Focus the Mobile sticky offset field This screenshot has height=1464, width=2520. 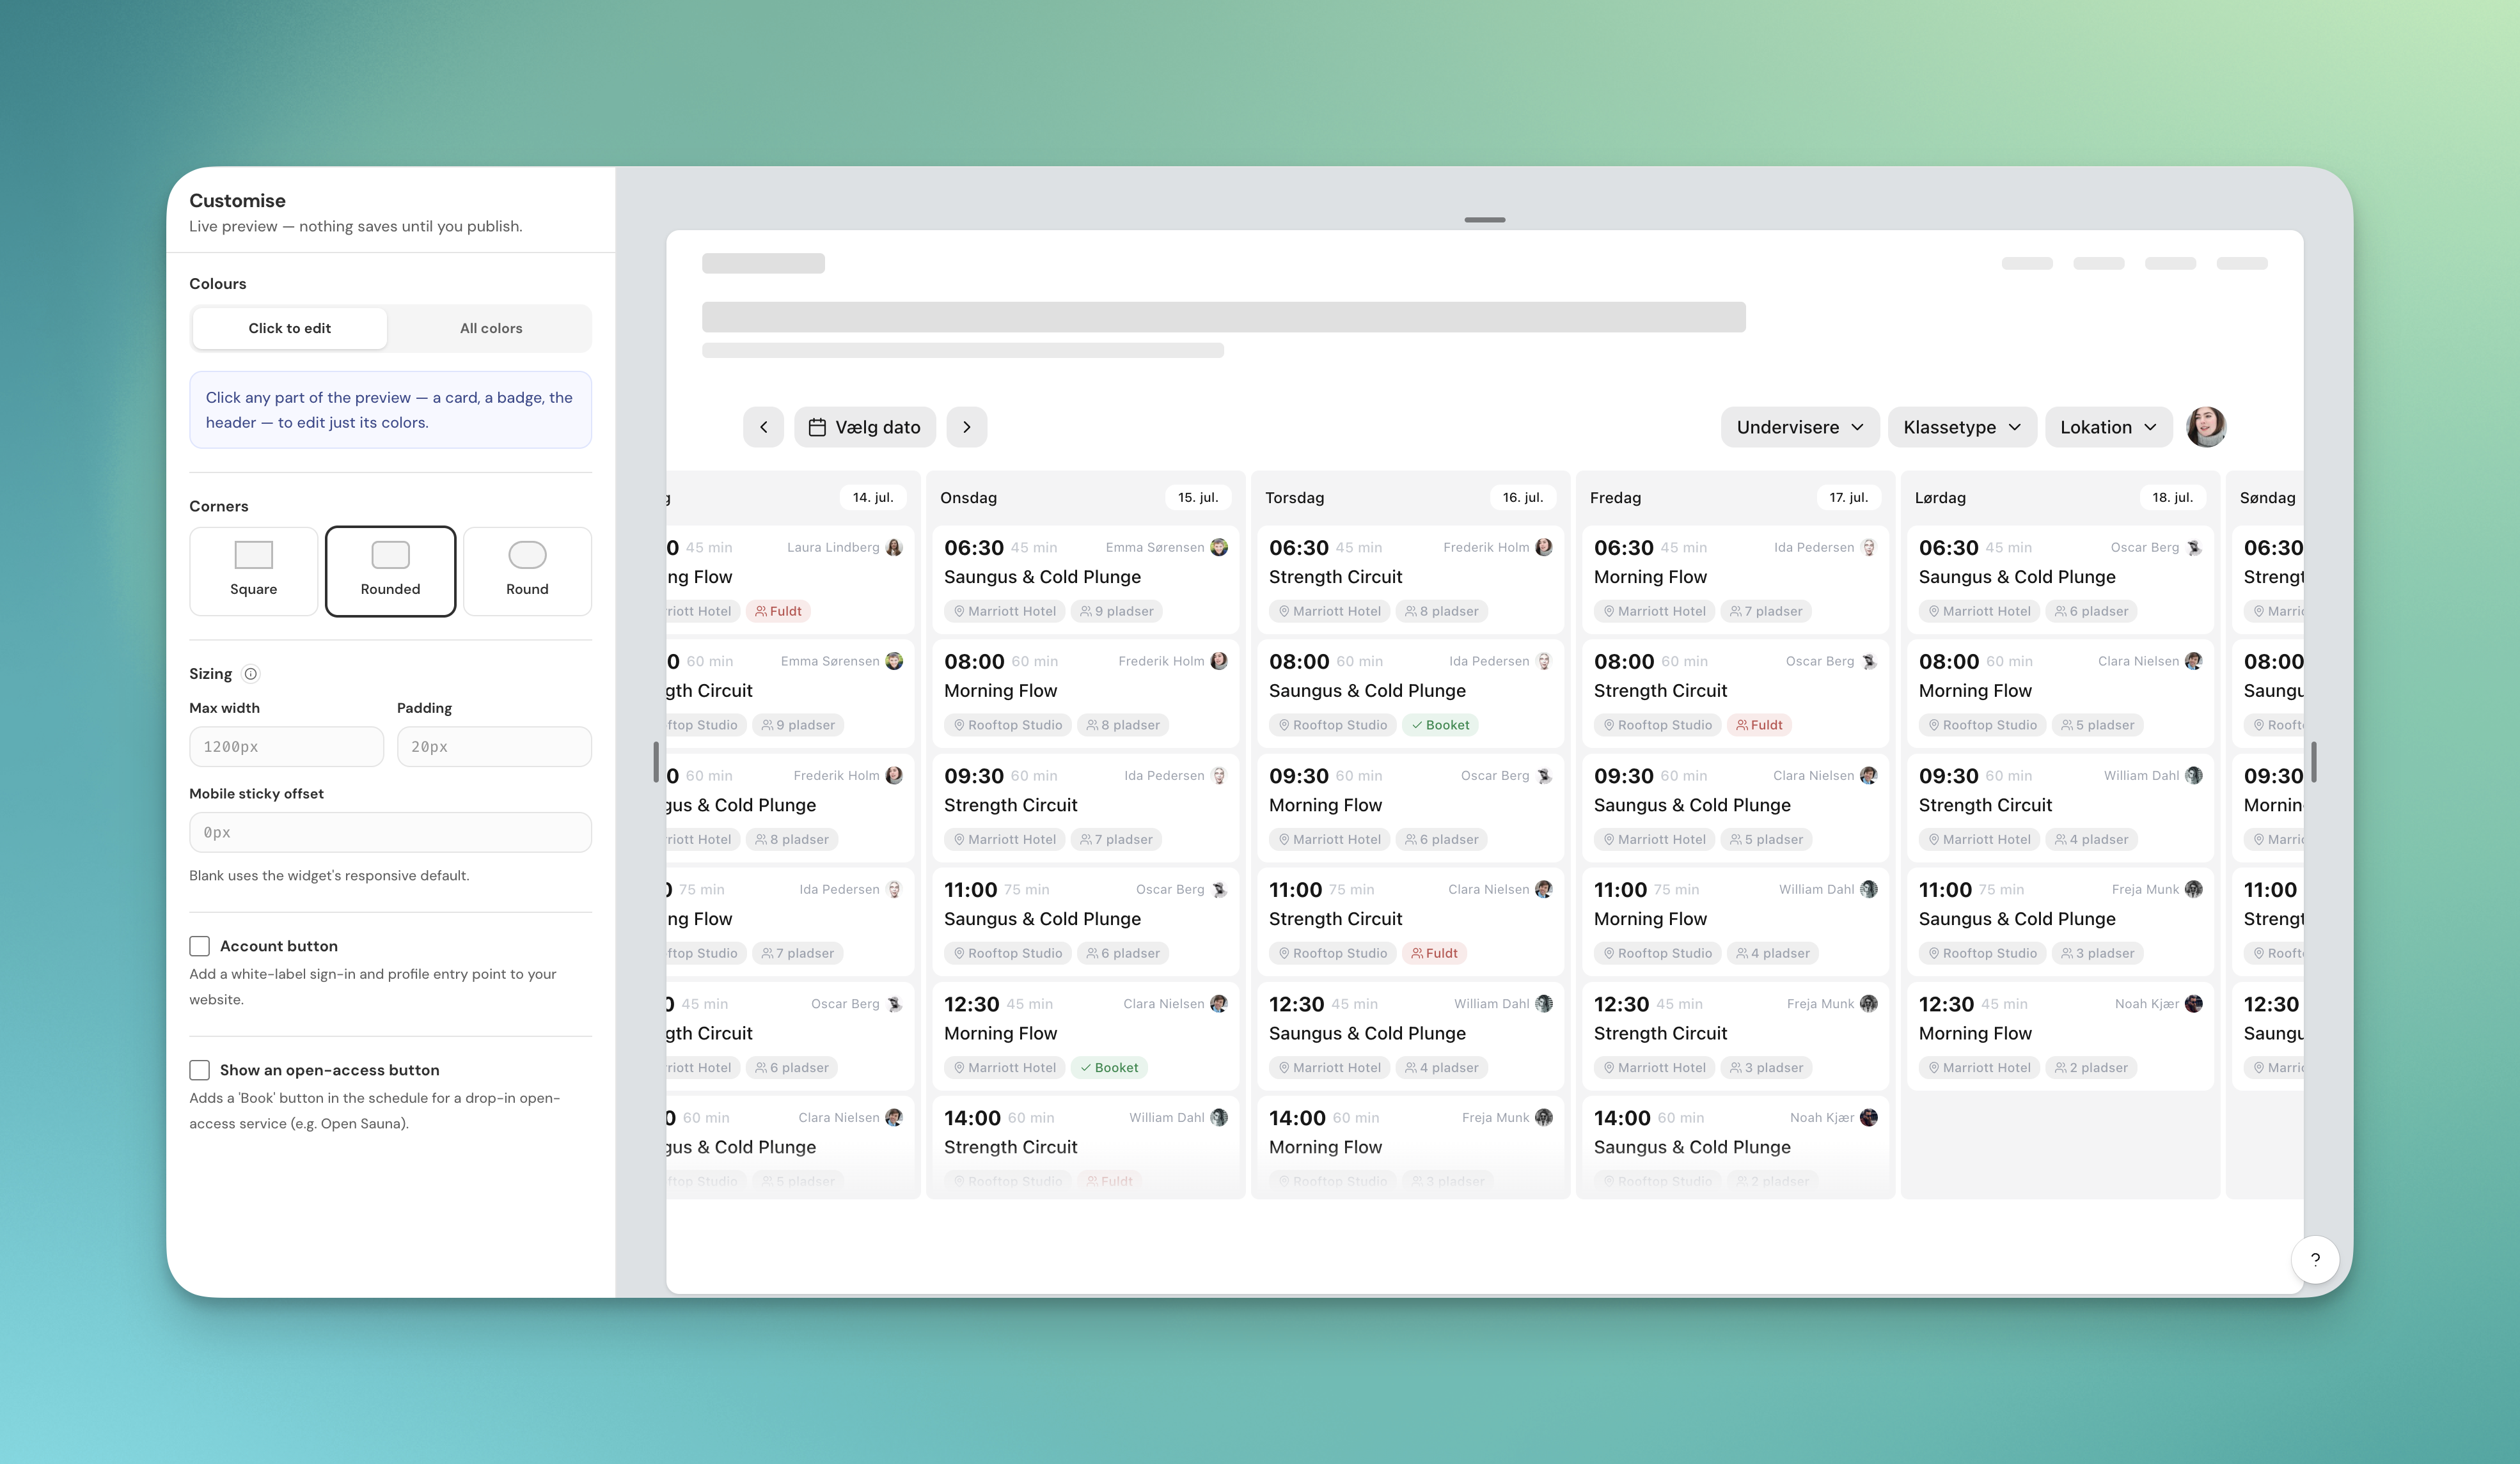click(x=390, y=832)
